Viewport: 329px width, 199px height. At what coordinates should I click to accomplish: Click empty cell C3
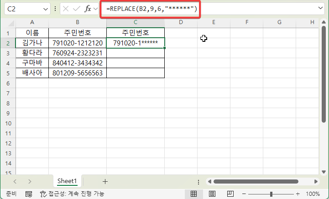pos(136,53)
